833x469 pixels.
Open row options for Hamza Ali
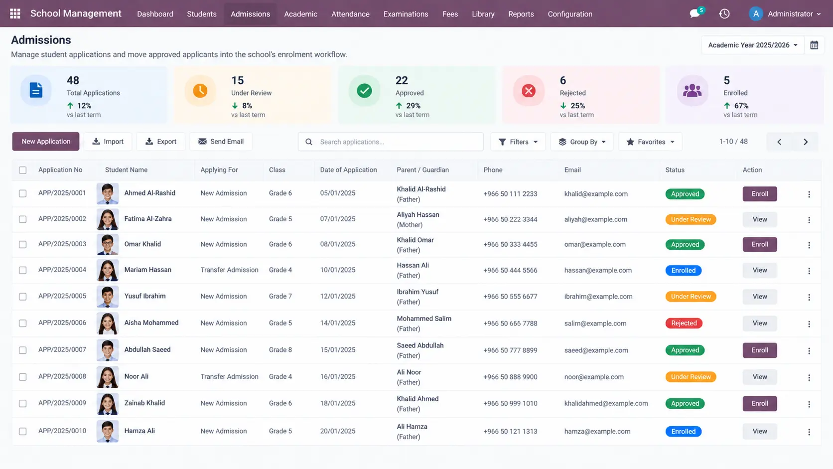(809, 432)
